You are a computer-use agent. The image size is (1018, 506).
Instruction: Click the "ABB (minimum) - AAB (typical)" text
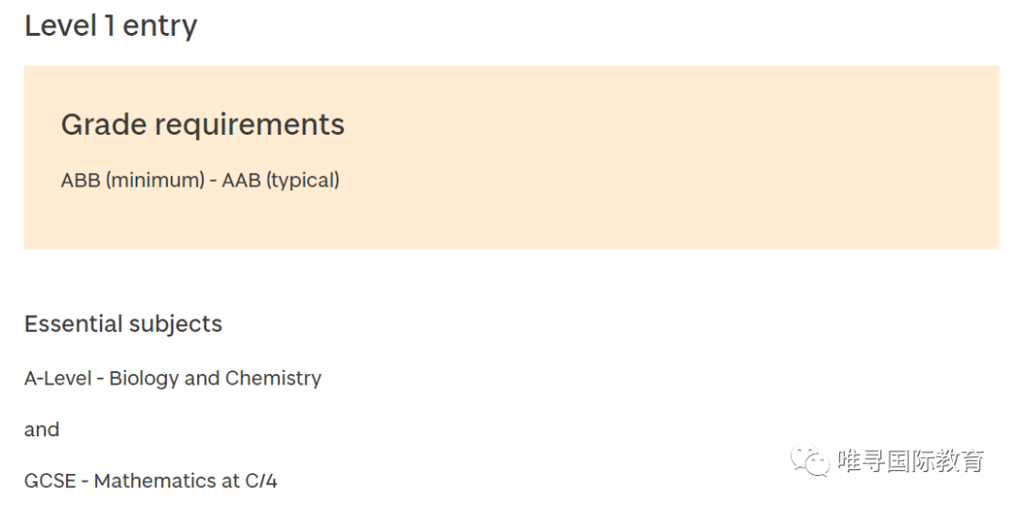(200, 180)
